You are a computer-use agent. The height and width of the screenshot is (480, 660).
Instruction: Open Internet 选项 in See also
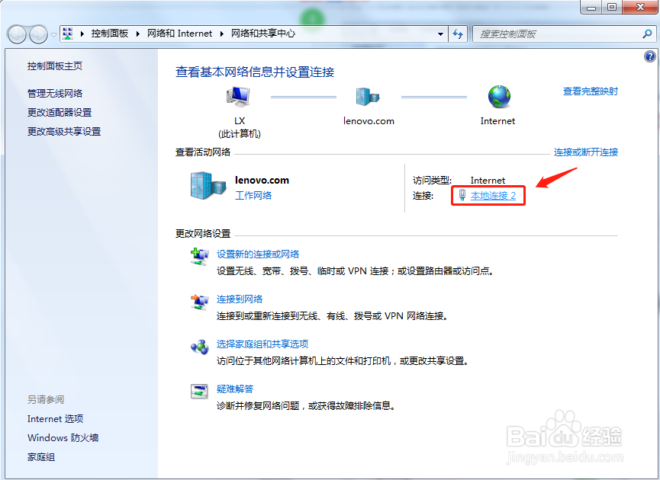point(55,419)
